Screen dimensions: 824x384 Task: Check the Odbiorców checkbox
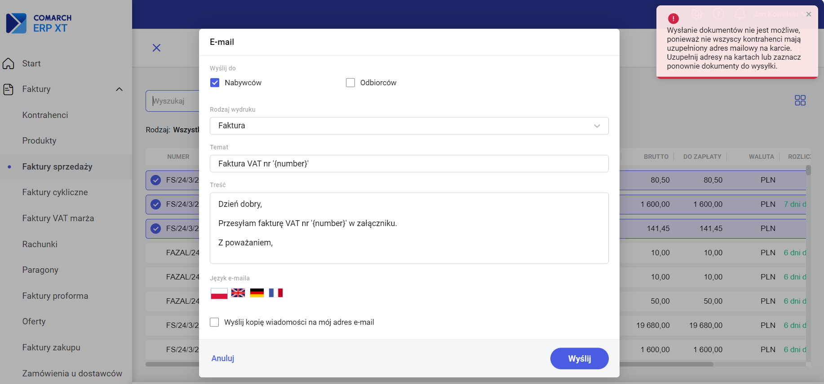[x=350, y=83]
